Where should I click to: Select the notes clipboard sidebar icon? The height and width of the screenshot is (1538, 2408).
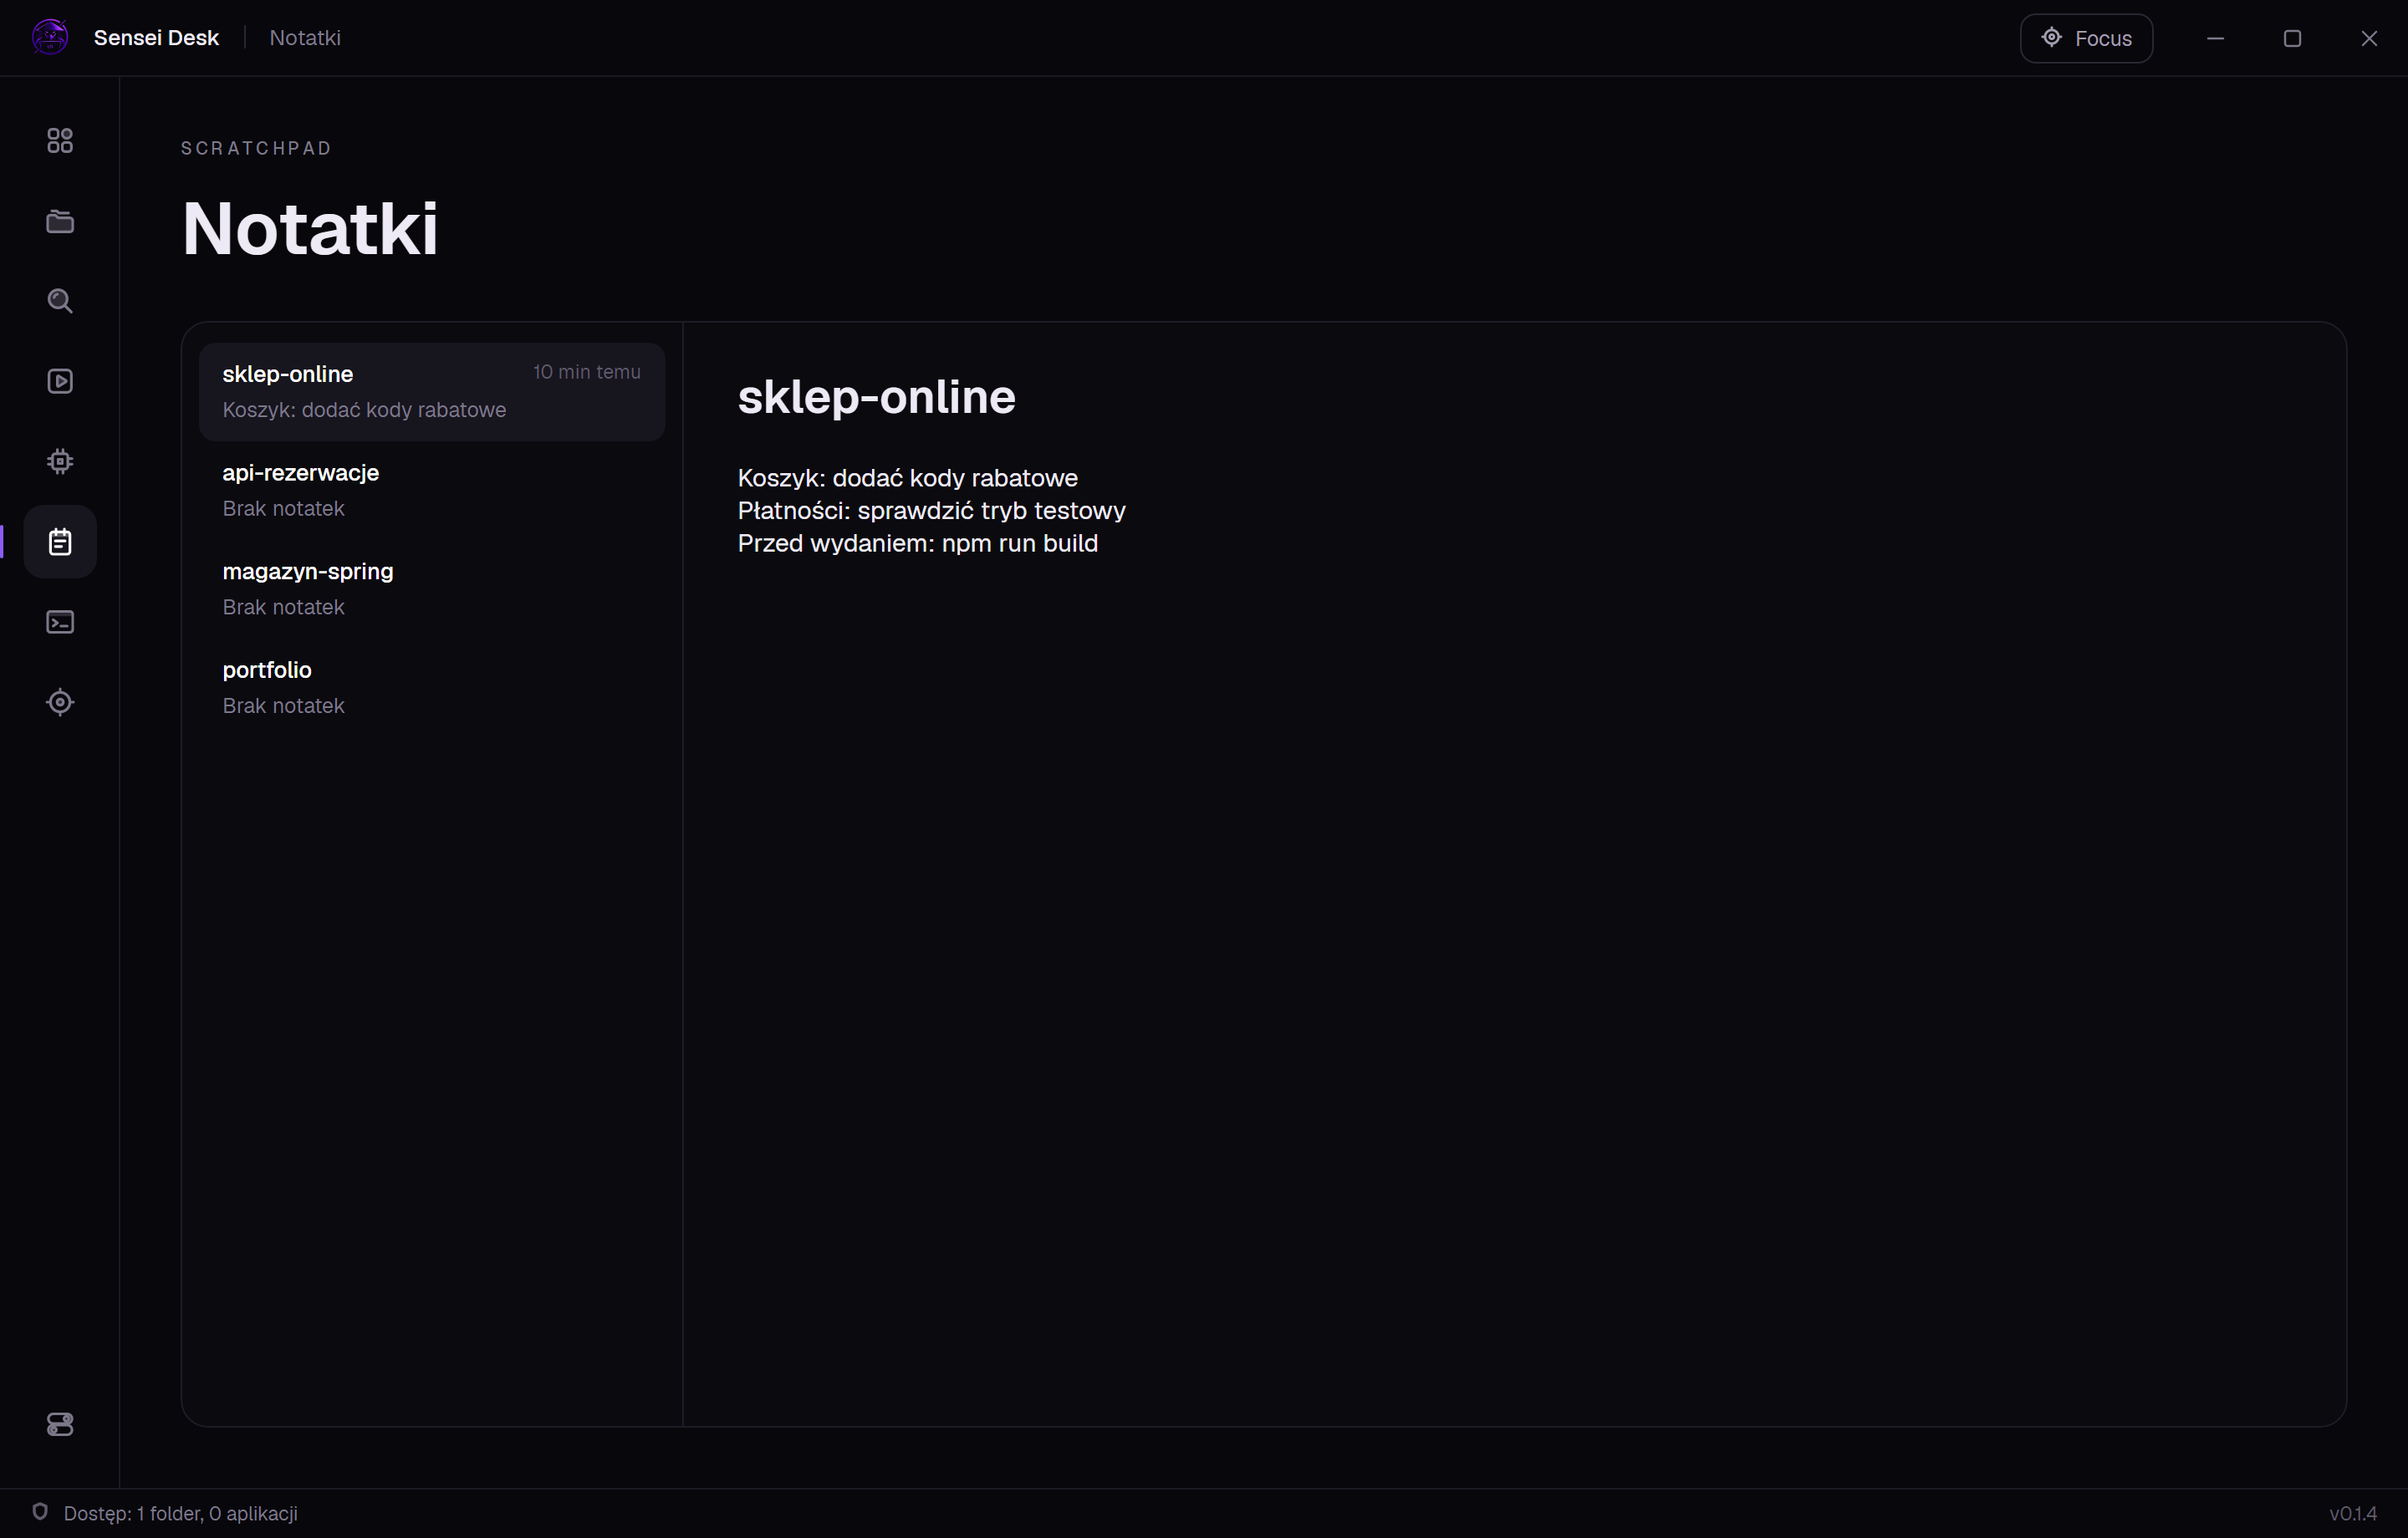(60, 542)
